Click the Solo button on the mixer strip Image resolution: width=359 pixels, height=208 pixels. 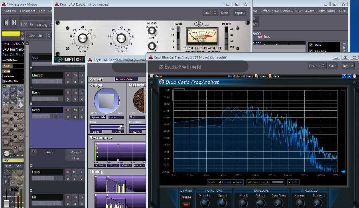(x=18, y=166)
